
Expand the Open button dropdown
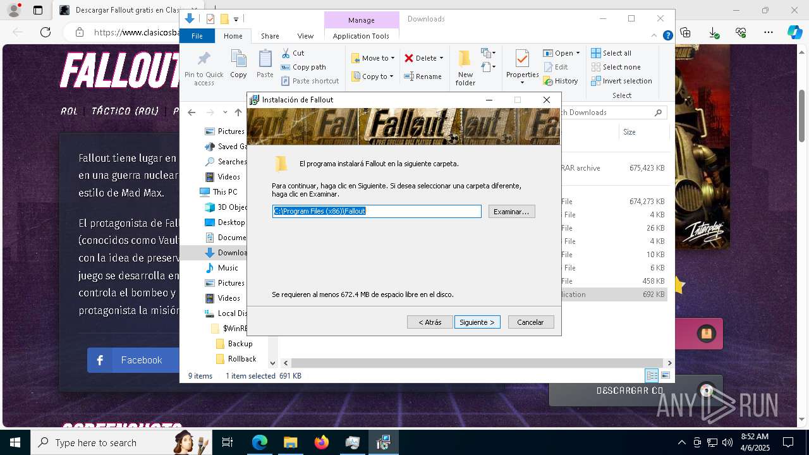pos(578,53)
